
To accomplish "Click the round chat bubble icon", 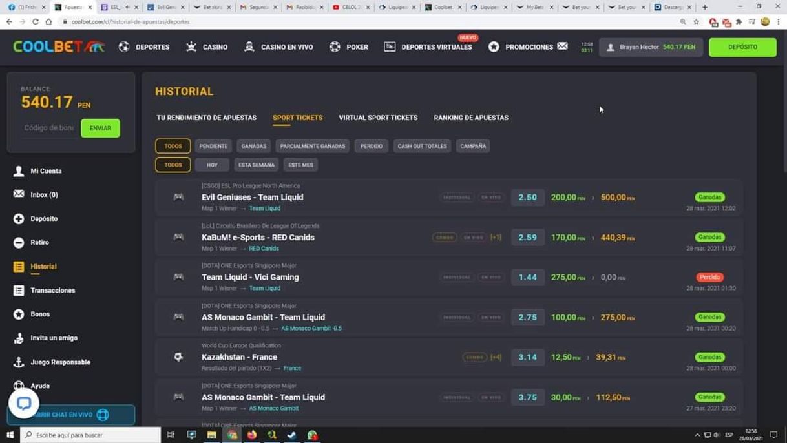I will click(x=24, y=403).
